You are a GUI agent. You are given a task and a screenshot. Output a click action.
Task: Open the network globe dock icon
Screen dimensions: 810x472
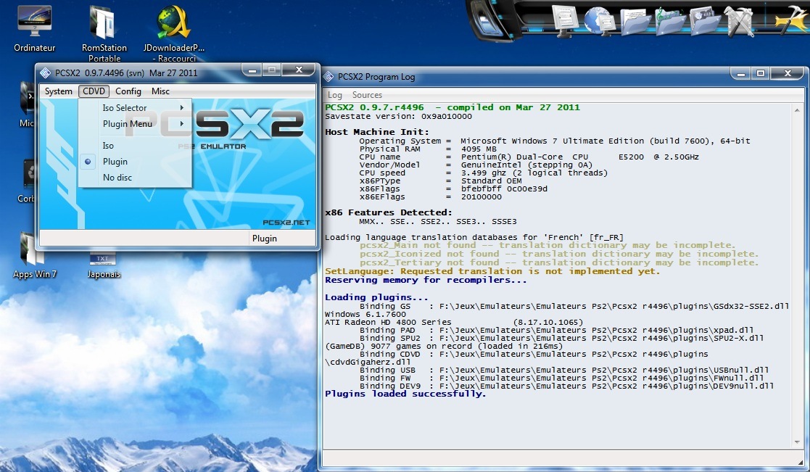(x=599, y=22)
